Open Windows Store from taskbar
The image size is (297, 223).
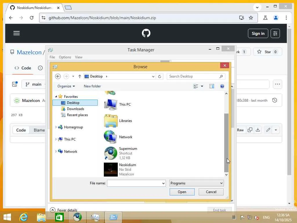pos(59,217)
